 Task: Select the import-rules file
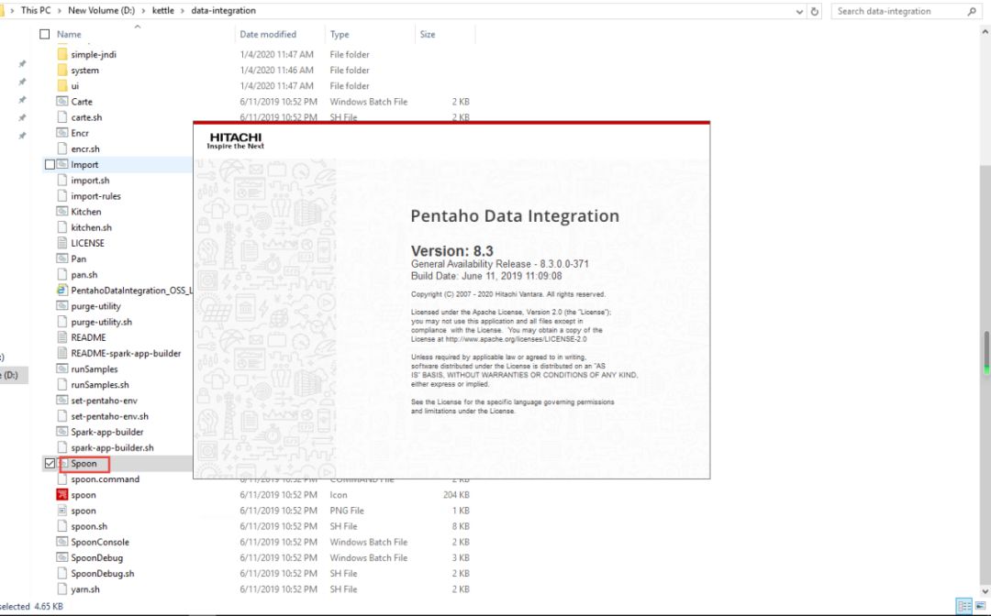tap(95, 196)
